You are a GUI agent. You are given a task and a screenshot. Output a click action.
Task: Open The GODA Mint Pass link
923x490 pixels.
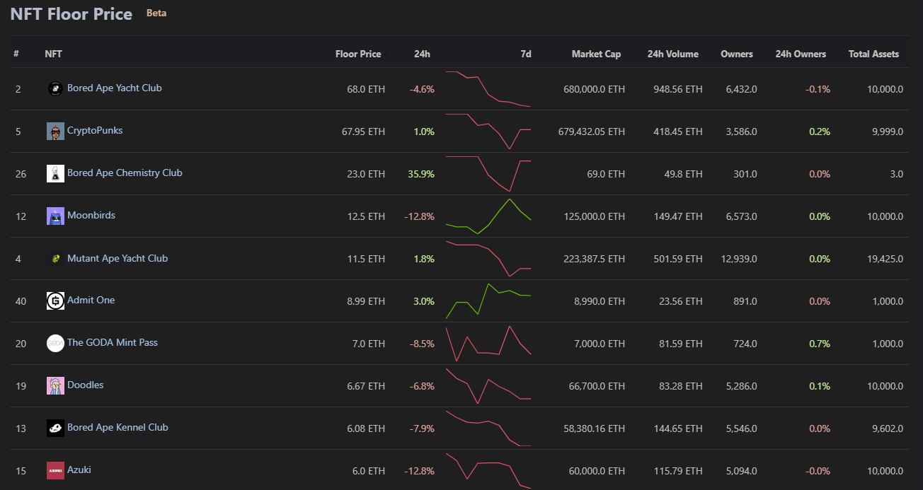coord(113,343)
